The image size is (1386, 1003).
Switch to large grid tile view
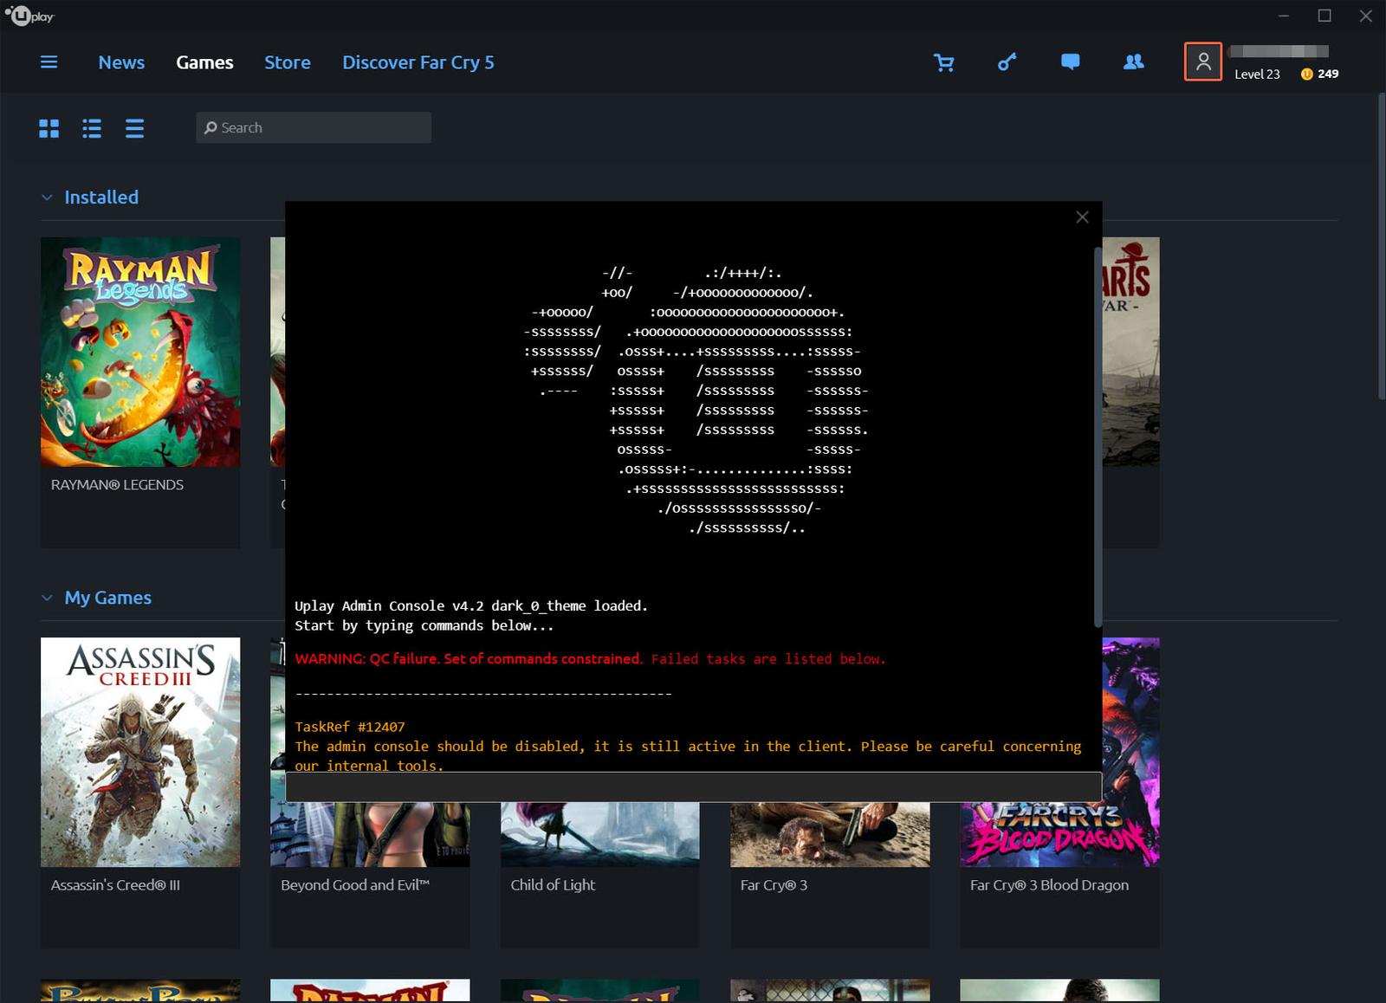pos(49,128)
